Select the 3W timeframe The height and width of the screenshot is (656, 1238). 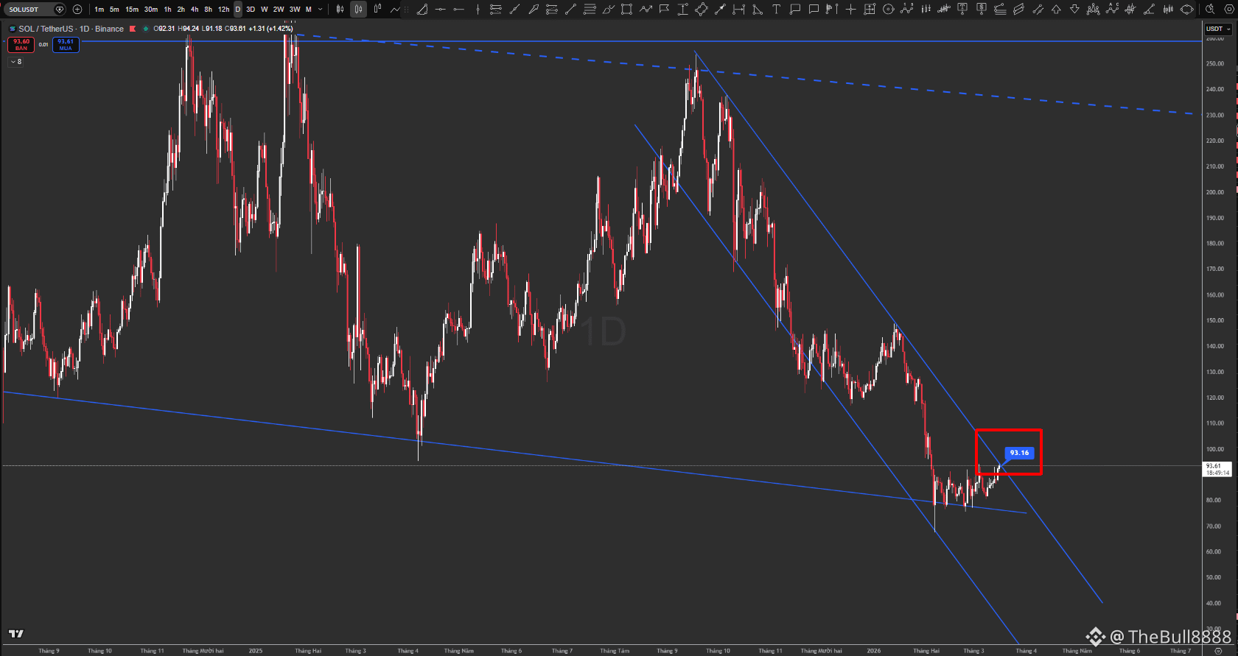point(295,10)
